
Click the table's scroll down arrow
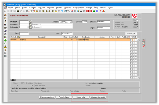(138, 78)
